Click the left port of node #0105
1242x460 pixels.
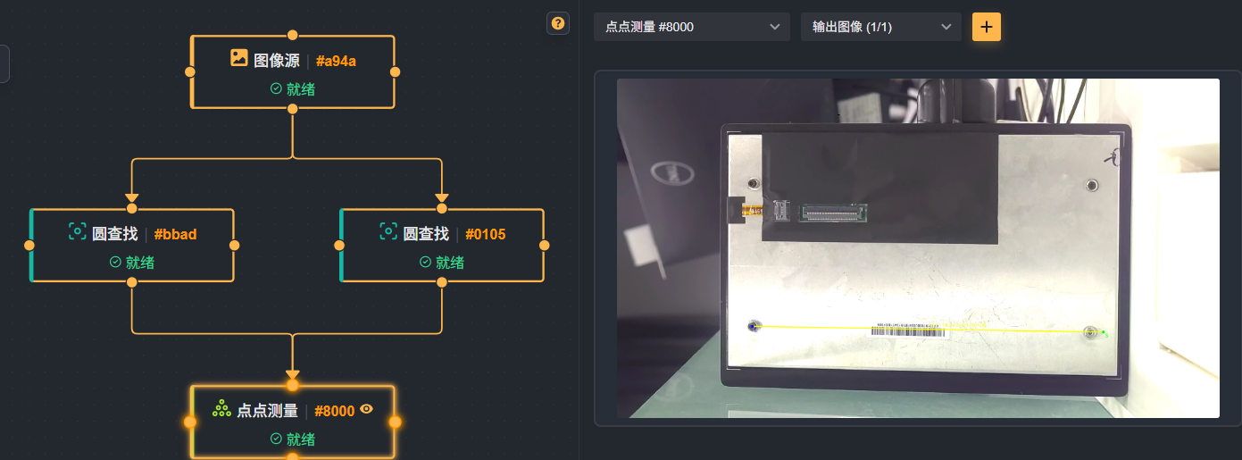340,245
